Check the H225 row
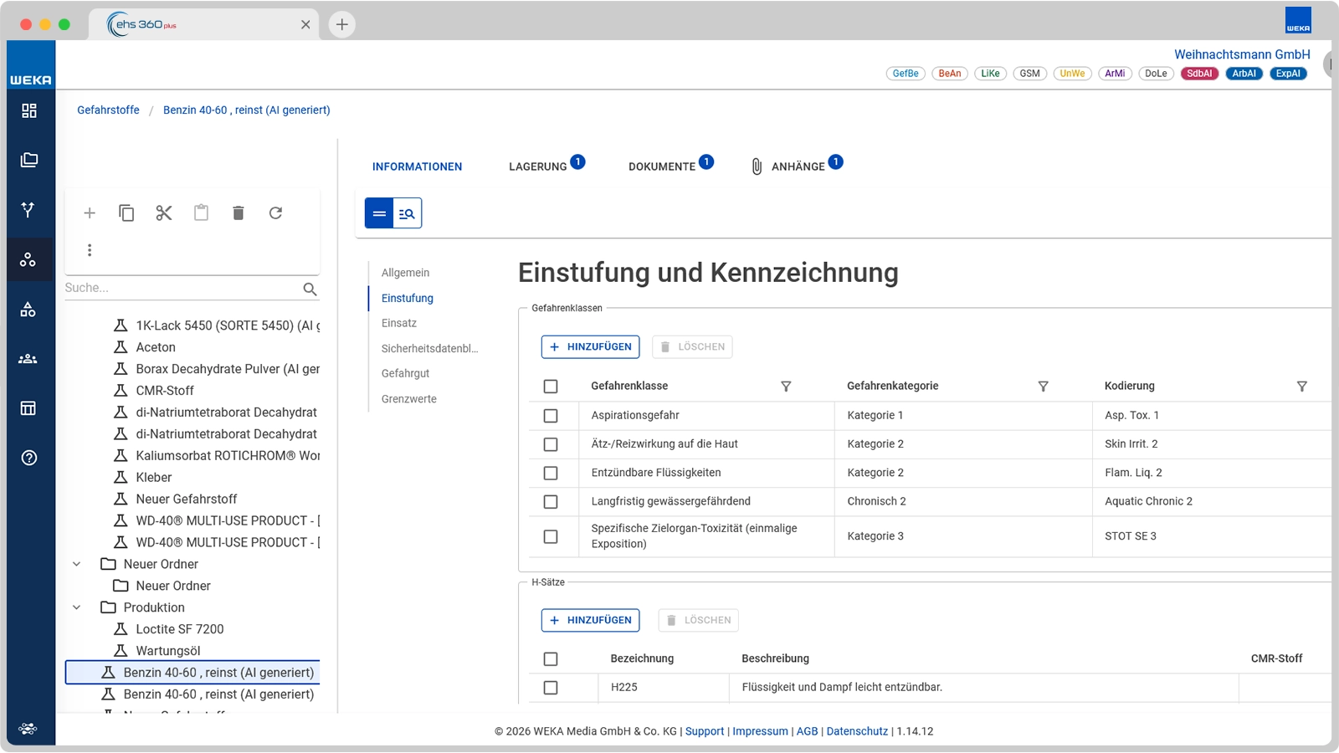 (x=551, y=688)
